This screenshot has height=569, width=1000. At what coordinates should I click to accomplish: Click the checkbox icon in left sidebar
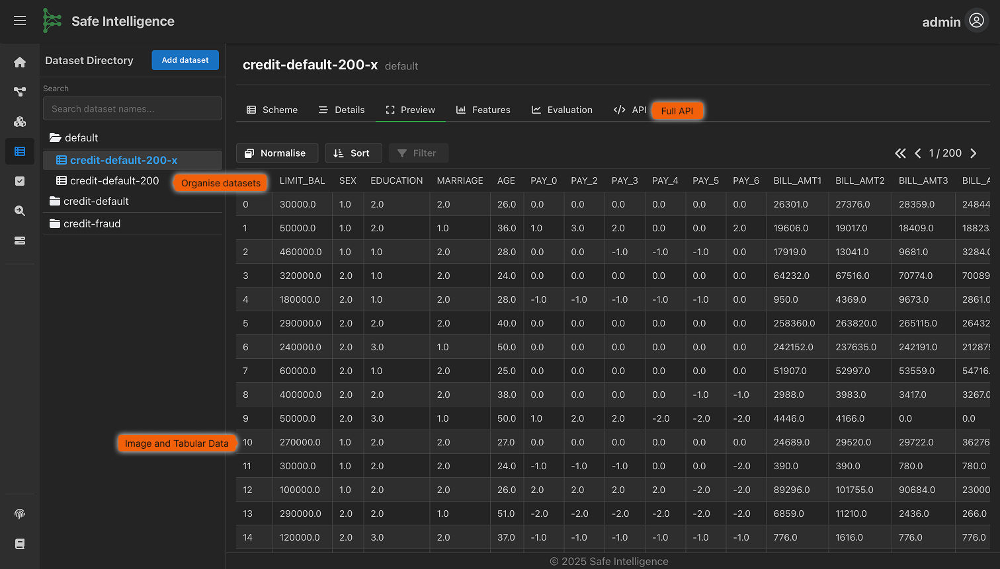[x=20, y=181]
